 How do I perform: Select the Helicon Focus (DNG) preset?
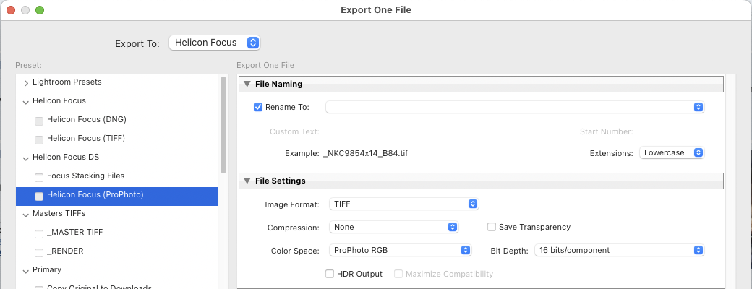pos(86,119)
